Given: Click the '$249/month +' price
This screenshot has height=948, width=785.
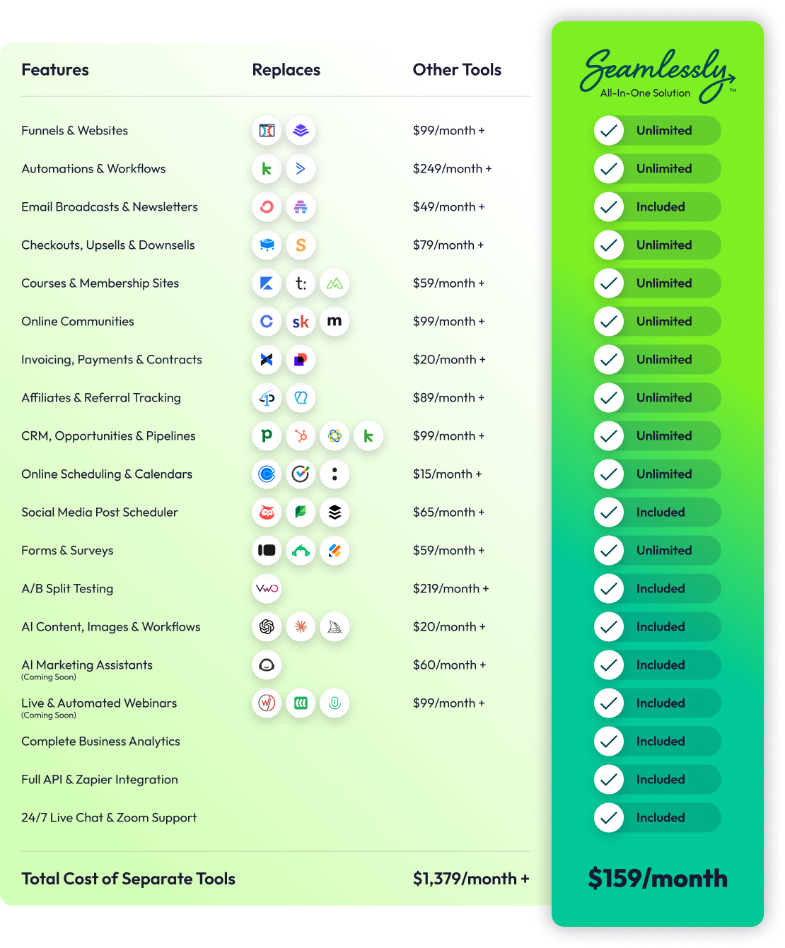Looking at the screenshot, I should (453, 169).
